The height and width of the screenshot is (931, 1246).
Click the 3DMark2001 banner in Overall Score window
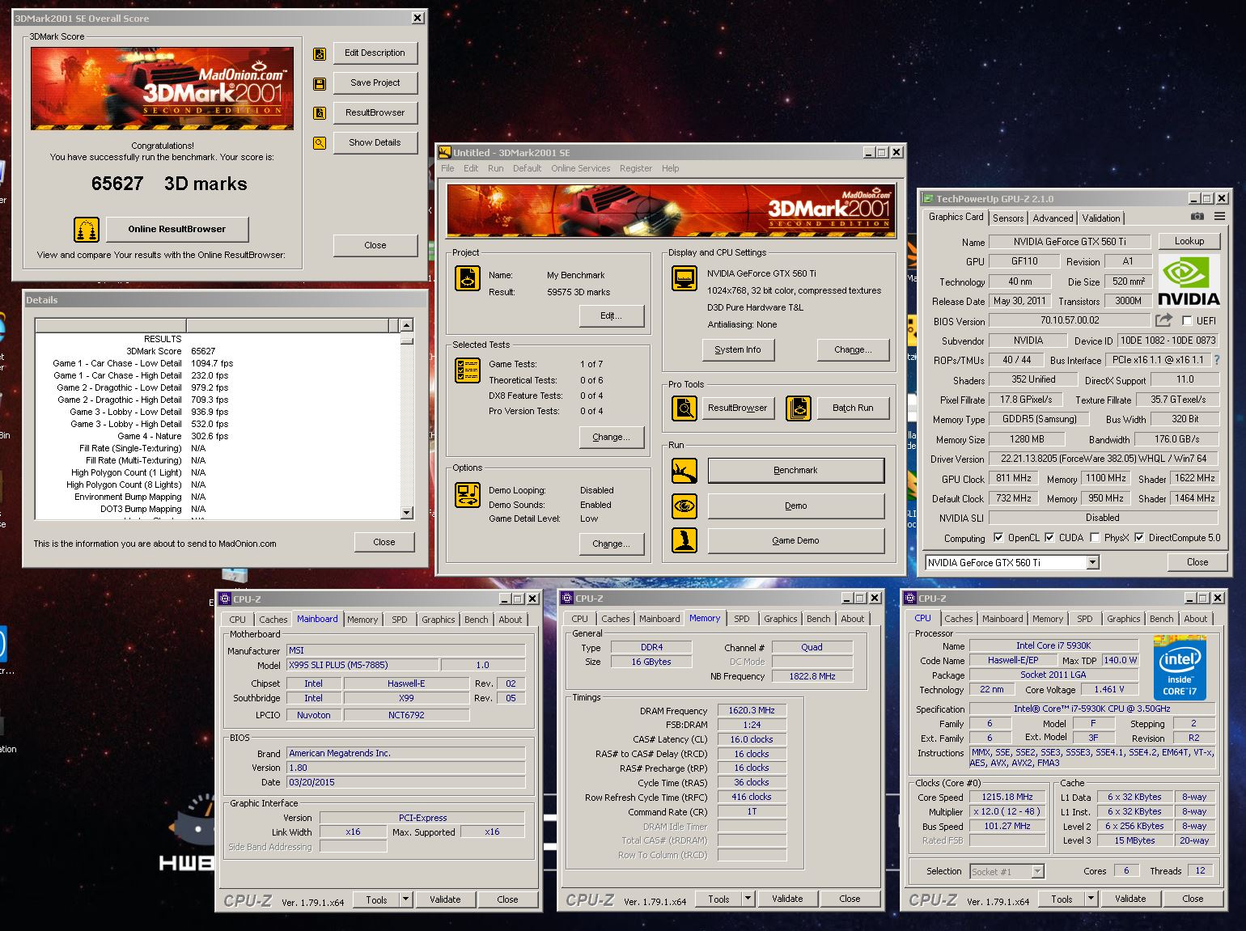162,88
